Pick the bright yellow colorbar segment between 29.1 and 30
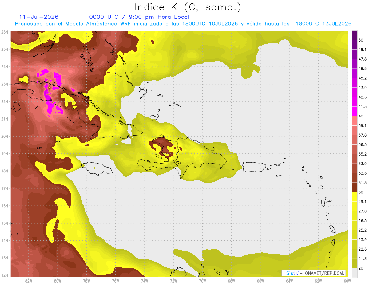 pyautogui.click(x=355, y=197)
